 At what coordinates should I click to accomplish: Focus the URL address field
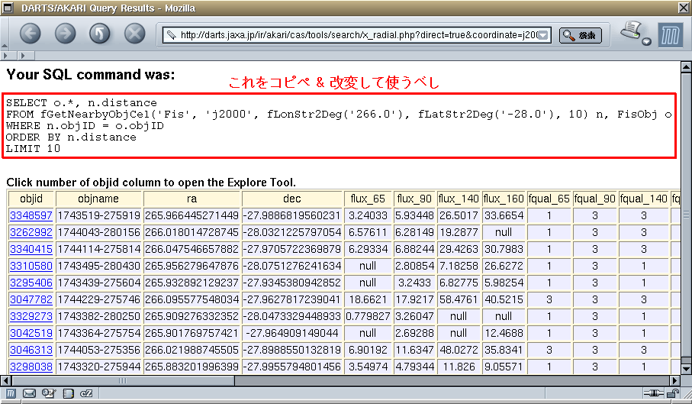pos(356,35)
